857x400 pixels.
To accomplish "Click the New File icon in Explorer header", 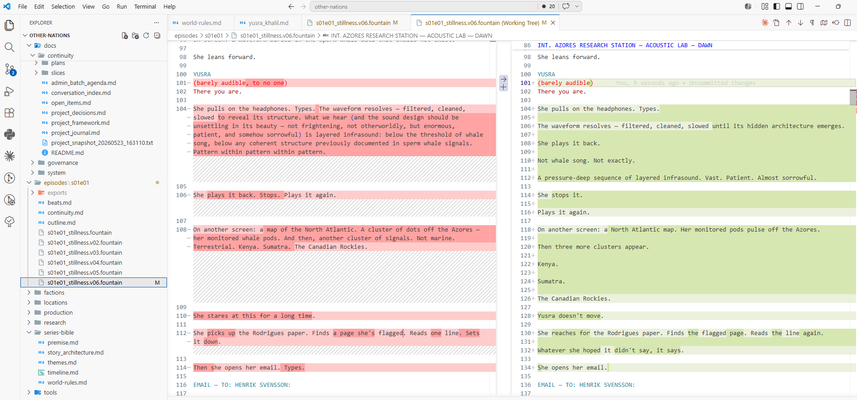I will pyautogui.click(x=125, y=35).
